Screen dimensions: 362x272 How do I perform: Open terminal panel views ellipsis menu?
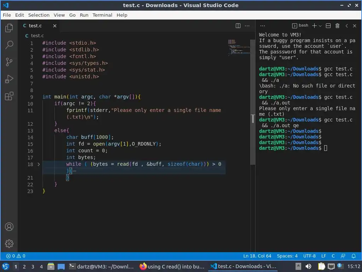263,25
